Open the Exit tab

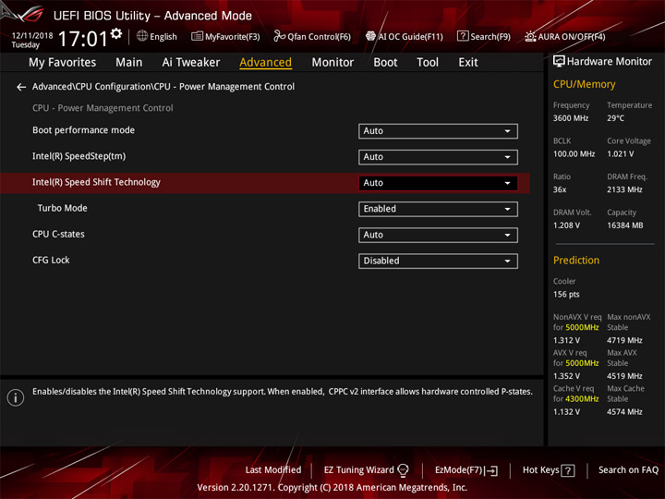point(468,63)
